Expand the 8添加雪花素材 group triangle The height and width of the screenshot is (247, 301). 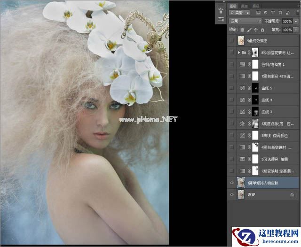238,52
